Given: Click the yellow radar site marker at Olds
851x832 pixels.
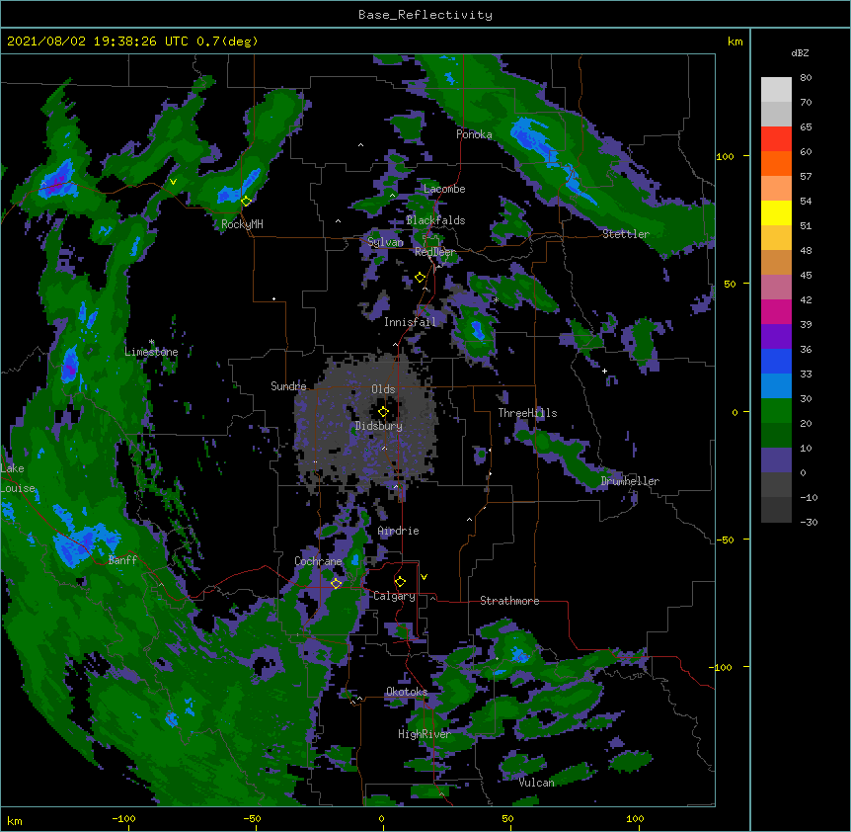Looking at the screenshot, I should [x=383, y=411].
